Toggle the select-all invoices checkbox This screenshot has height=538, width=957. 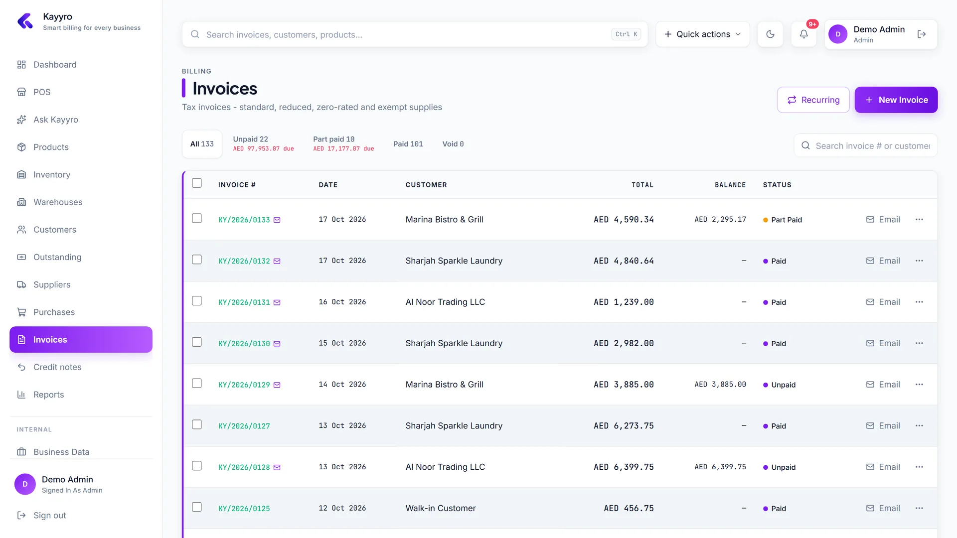coord(197,183)
